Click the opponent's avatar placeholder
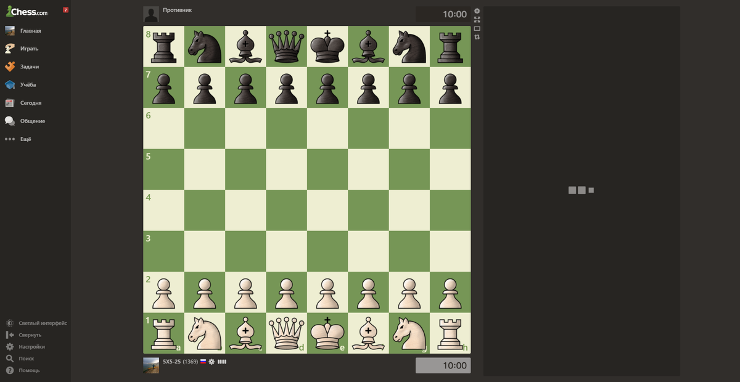 [x=151, y=14]
